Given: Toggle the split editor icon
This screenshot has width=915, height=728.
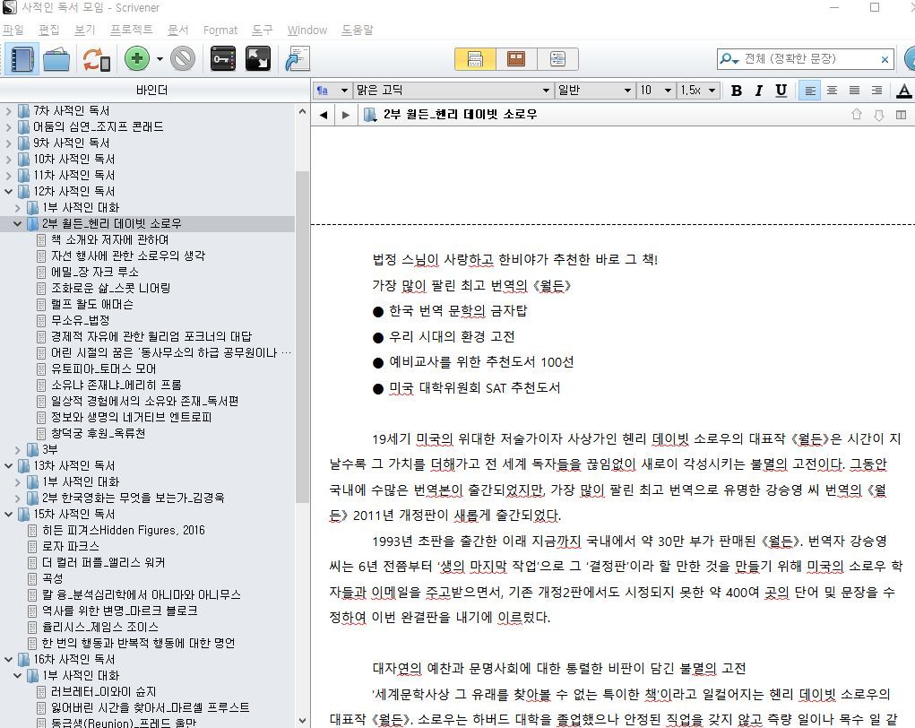Looking at the screenshot, I should (901, 115).
